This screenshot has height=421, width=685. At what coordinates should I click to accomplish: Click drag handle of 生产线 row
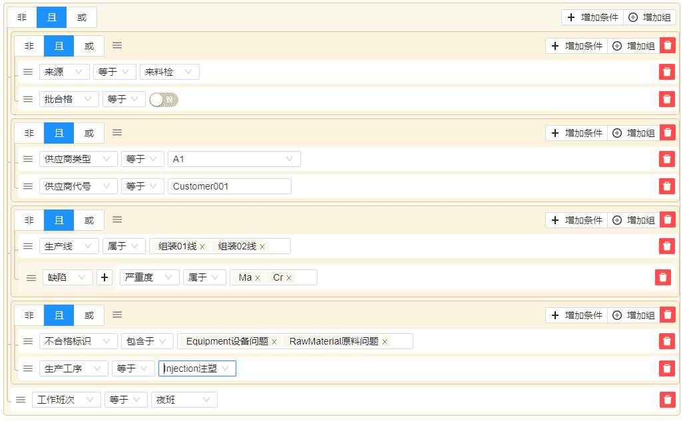tap(28, 246)
